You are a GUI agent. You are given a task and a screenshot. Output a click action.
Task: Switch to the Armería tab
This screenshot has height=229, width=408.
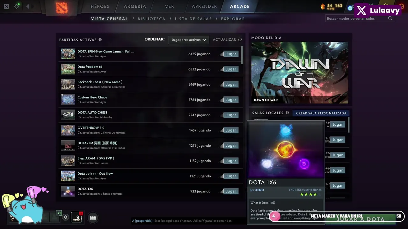click(x=135, y=6)
